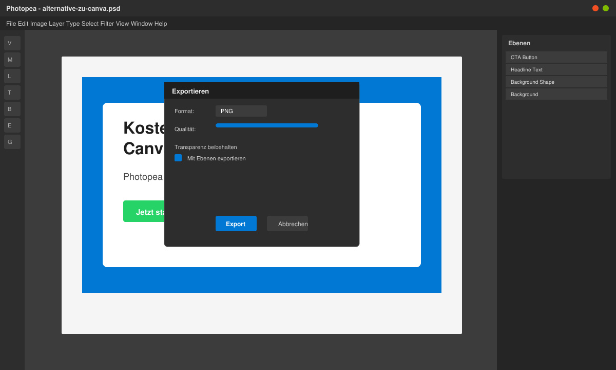This screenshot has height=370, width=616.
Task: Select the E eraser tool
Action: 12,125
